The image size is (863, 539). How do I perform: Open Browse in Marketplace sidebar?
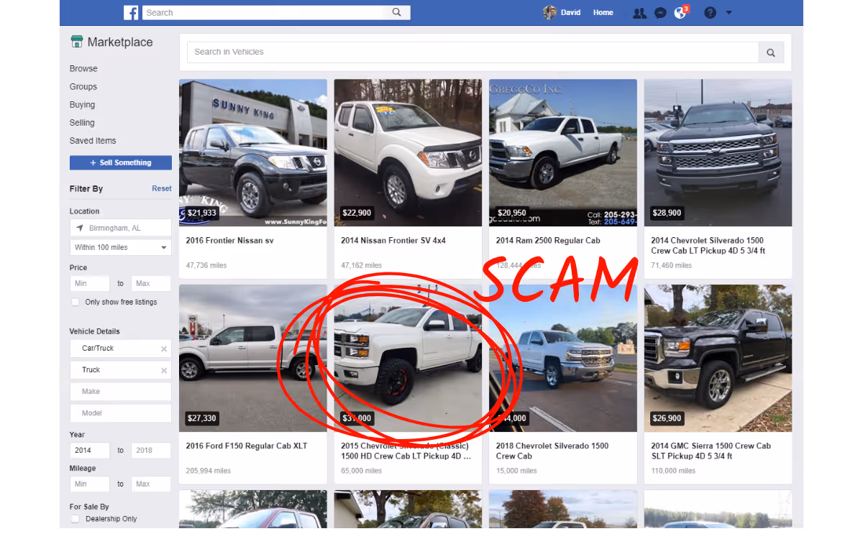83,69
